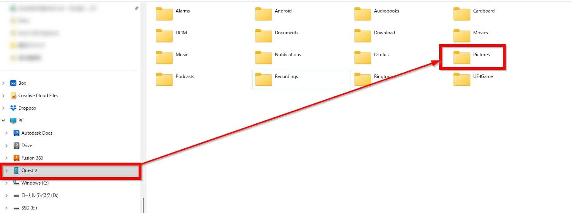572x213 pixels.
Task: Open the Documents folder icon
Action: click(x=263, y=36)
